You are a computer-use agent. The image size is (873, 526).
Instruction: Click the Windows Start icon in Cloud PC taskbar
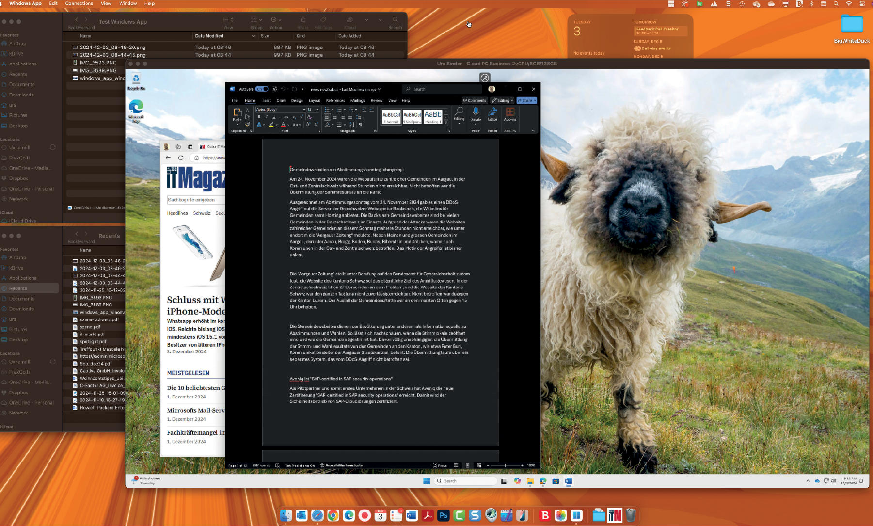(427, 481)
